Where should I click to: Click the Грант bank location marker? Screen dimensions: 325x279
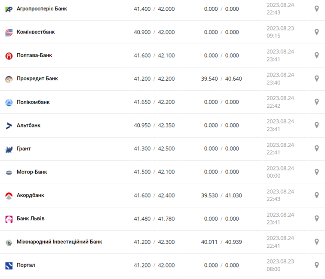[316, 149]
